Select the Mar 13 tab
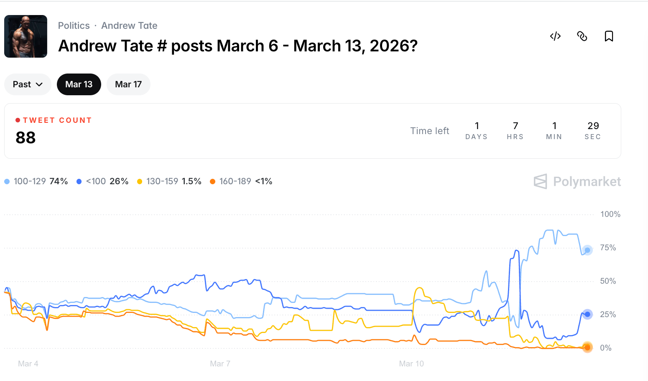 coord(79,84)
